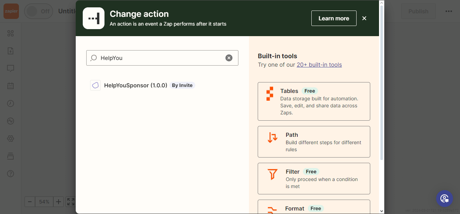460x214 pixels.
Task: Click the Tables orange icon
Action: (x=270, y=94)
